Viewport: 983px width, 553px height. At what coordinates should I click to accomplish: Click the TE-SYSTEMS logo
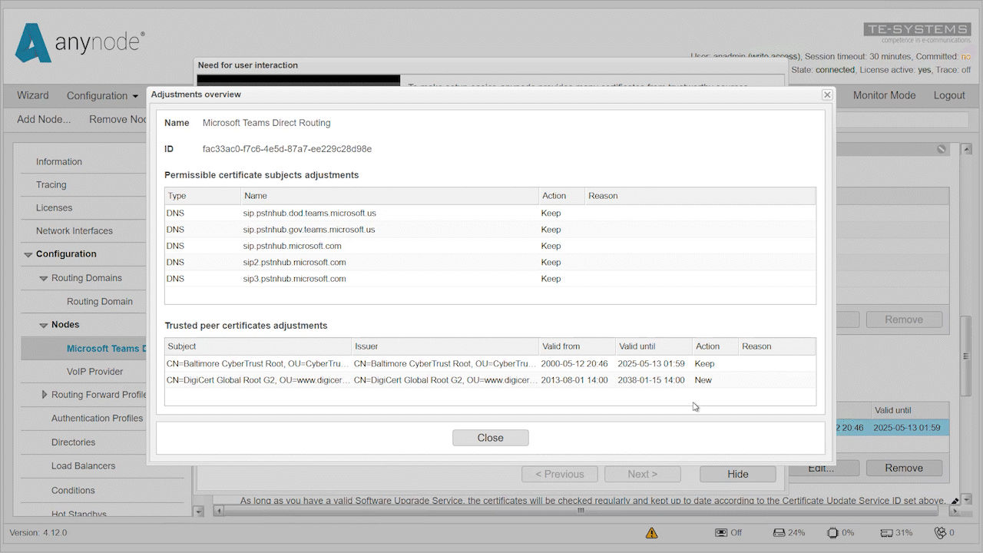coord(917,33)
